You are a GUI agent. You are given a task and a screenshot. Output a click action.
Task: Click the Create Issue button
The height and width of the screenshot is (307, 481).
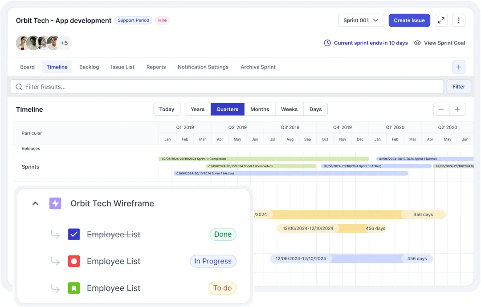click(409, 20)
